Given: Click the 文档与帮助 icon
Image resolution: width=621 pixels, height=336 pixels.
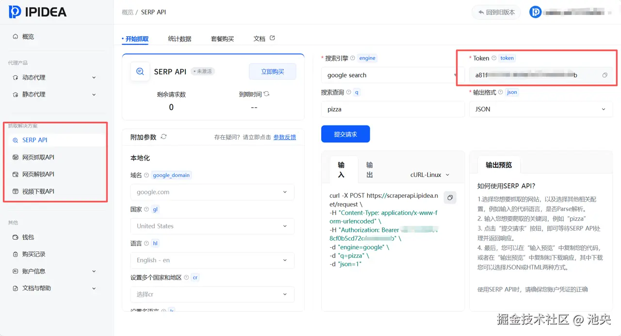Looking at the screenshot, I should coord(16,288).
